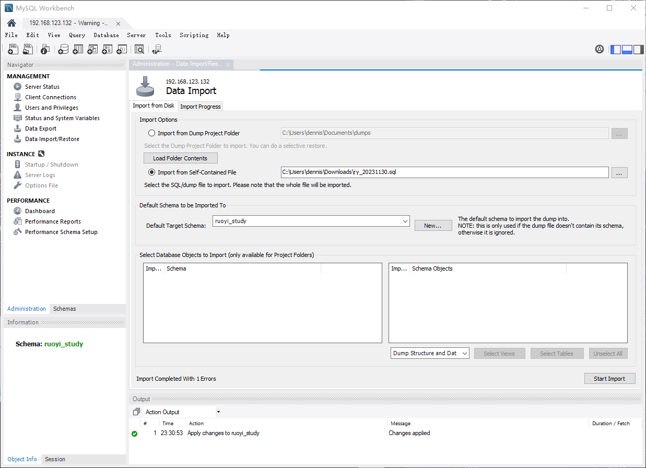The height and width of the screenshot is (468, 646).
Task: Click the new SQL tab toolbar icon
Action: (x=13, y=49)
